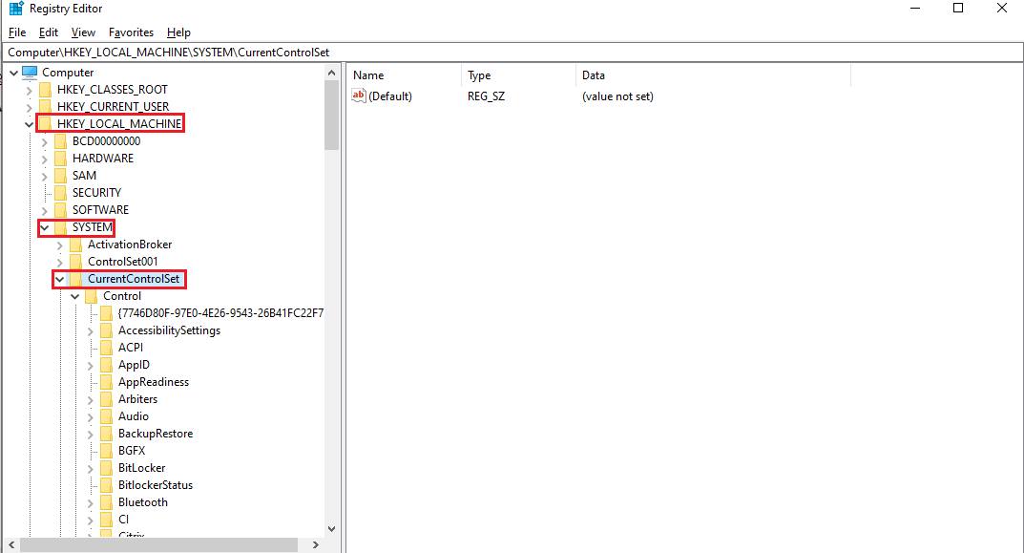Expand ActivationBroker chevron

(x=59, y=245)
